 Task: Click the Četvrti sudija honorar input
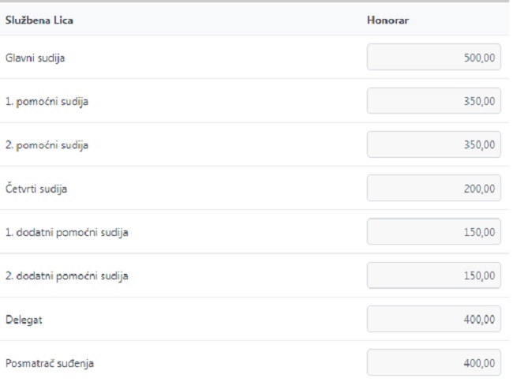tap(433, 188)
